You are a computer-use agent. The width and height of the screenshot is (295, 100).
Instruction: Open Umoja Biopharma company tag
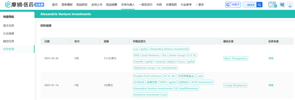pyautogui.click(x=235, y=85)
